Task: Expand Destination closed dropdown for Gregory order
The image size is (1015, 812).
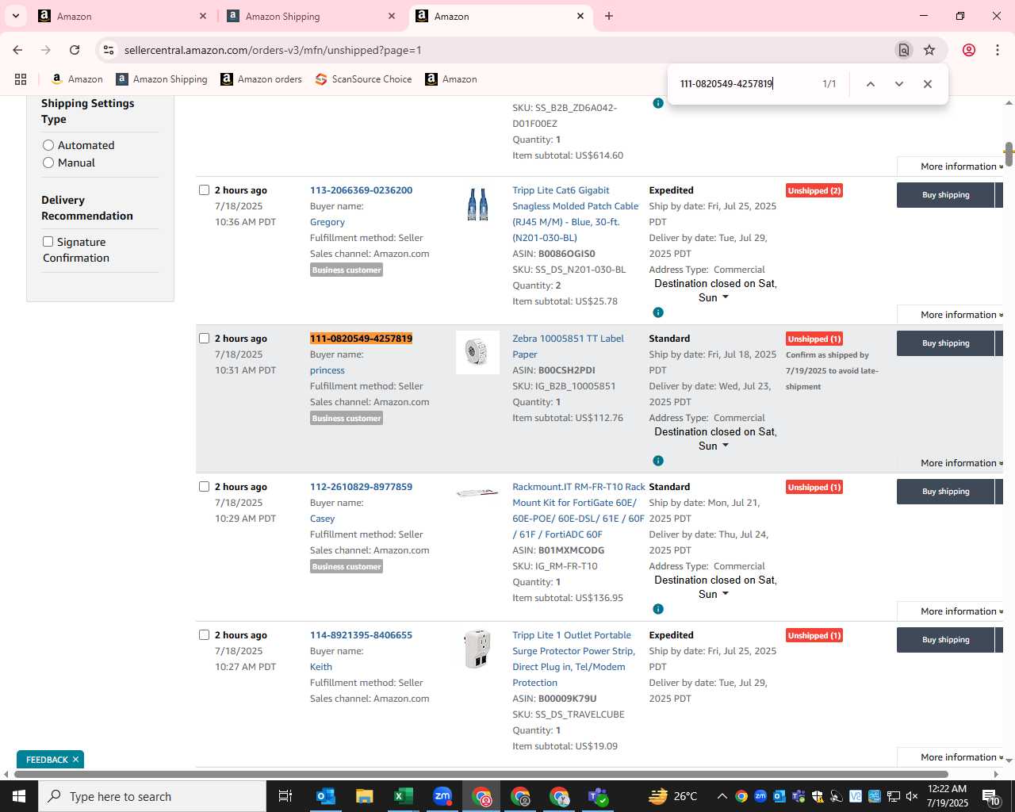Action: (x=725, y=297)
